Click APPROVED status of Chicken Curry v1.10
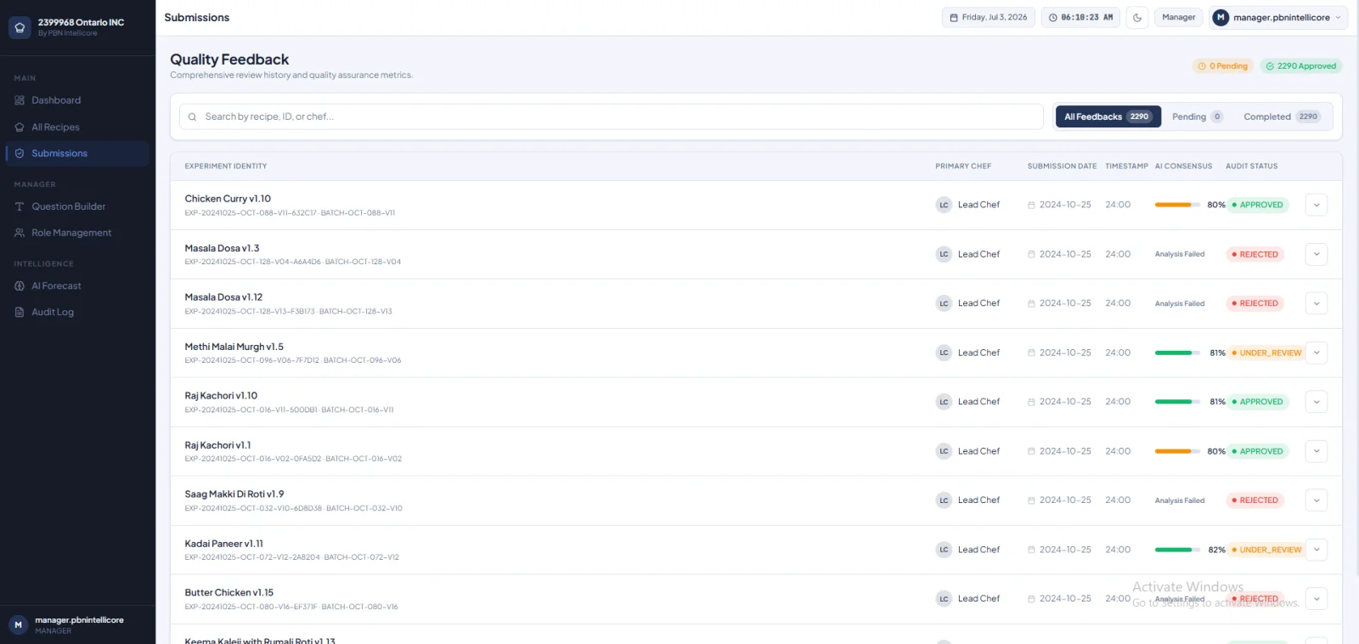The image size is (1359, 644). (1258, 205)
